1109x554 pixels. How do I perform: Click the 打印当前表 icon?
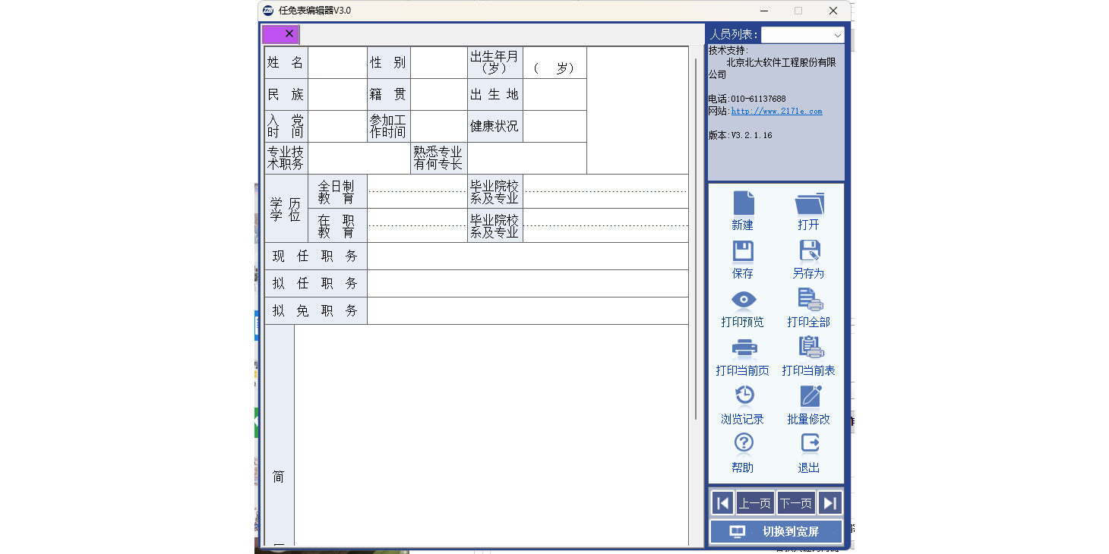tap(809, 350)
